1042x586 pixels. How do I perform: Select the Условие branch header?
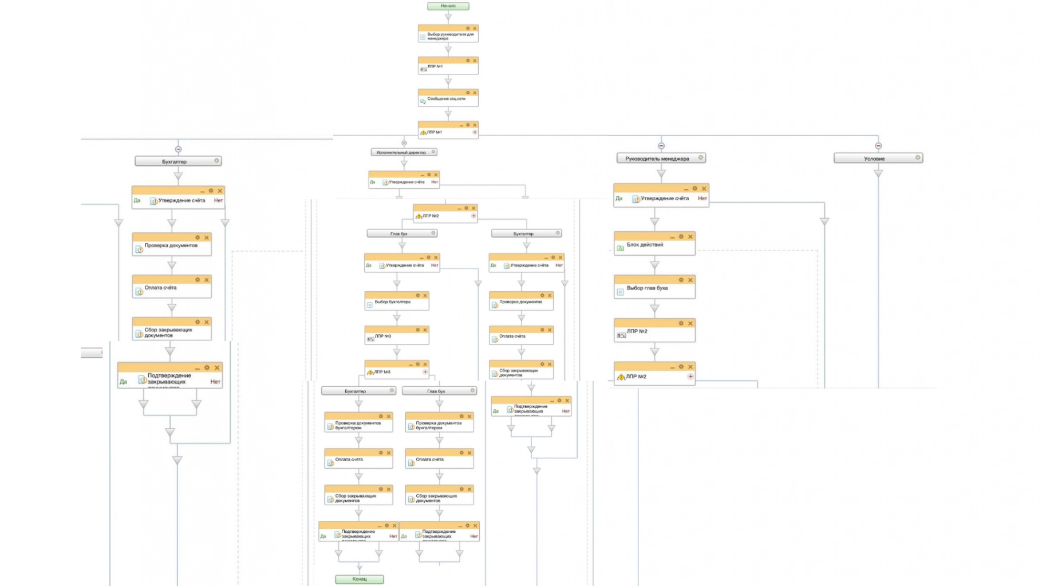pyautogui.click(x=874, y=159)
